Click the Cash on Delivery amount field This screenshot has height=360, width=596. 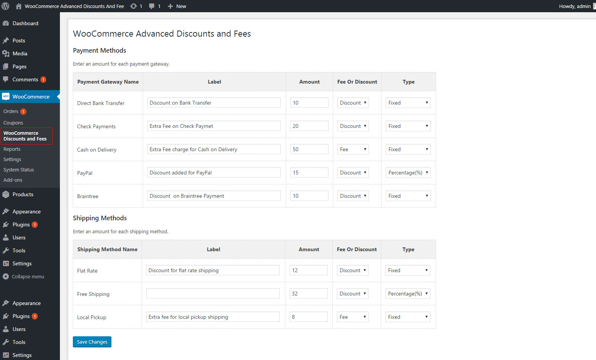(309, 149)
